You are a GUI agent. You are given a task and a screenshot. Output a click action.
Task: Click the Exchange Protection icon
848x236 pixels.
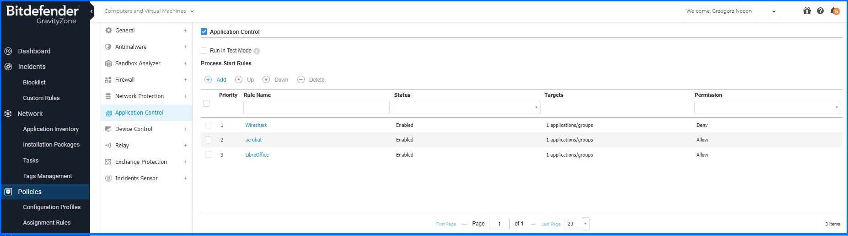(x=108, y=162)
